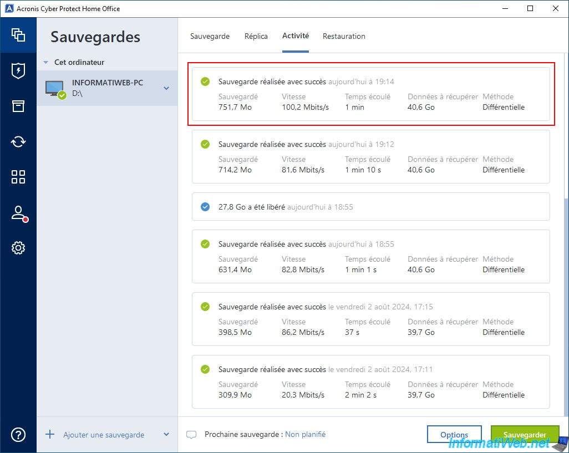
Task: Click the comment bubble icon at bottom
Action: point(191,435)
